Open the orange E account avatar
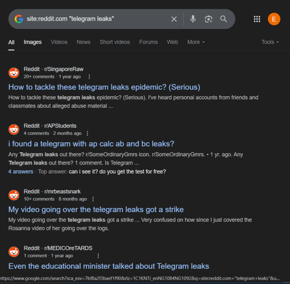This screenshot has height=284, width=290. [274, 19]
